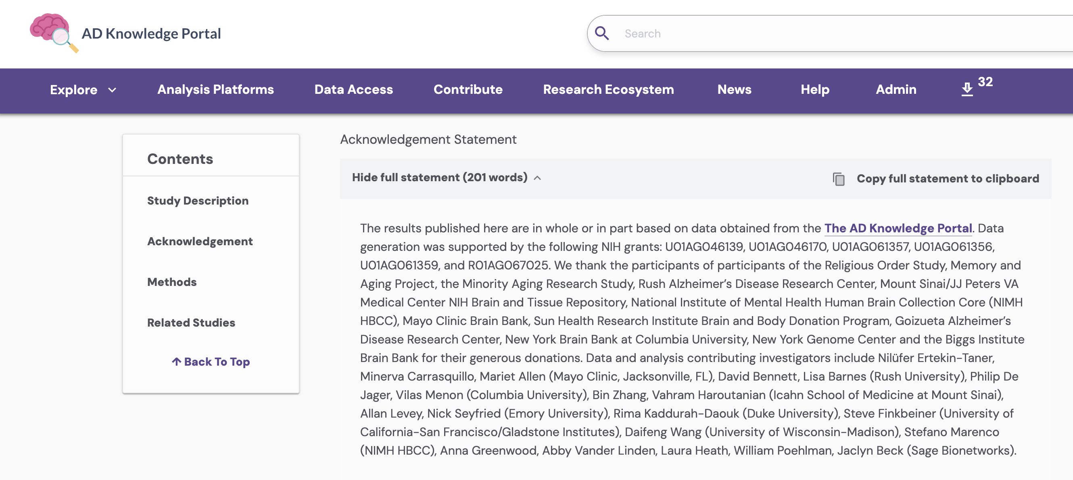
Task: Jump to Study Description section
Action: [x=197, y=201]
